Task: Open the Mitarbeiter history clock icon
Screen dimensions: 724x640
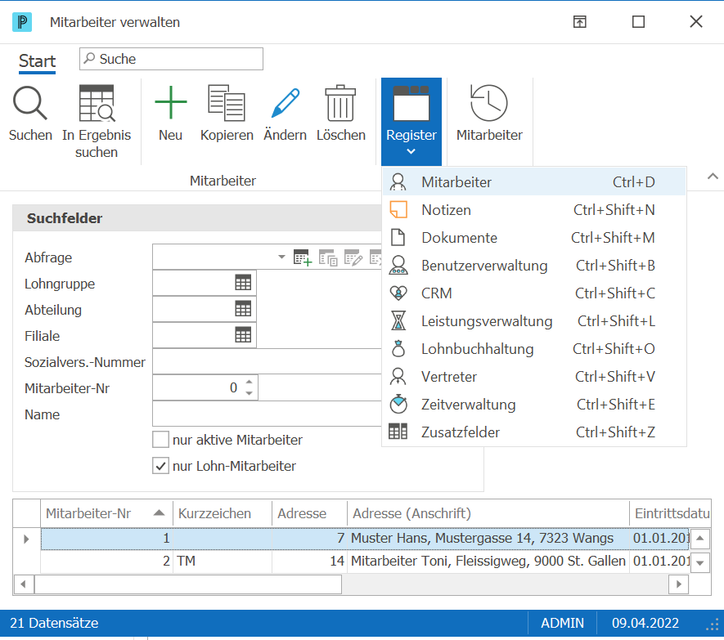Action: tap(489, 102)
